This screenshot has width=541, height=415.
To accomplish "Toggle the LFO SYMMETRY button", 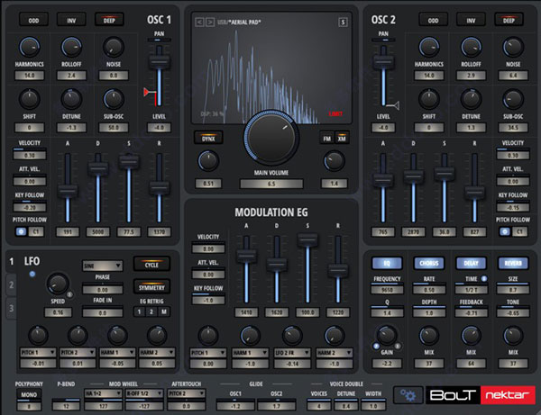I will [151, 287].
